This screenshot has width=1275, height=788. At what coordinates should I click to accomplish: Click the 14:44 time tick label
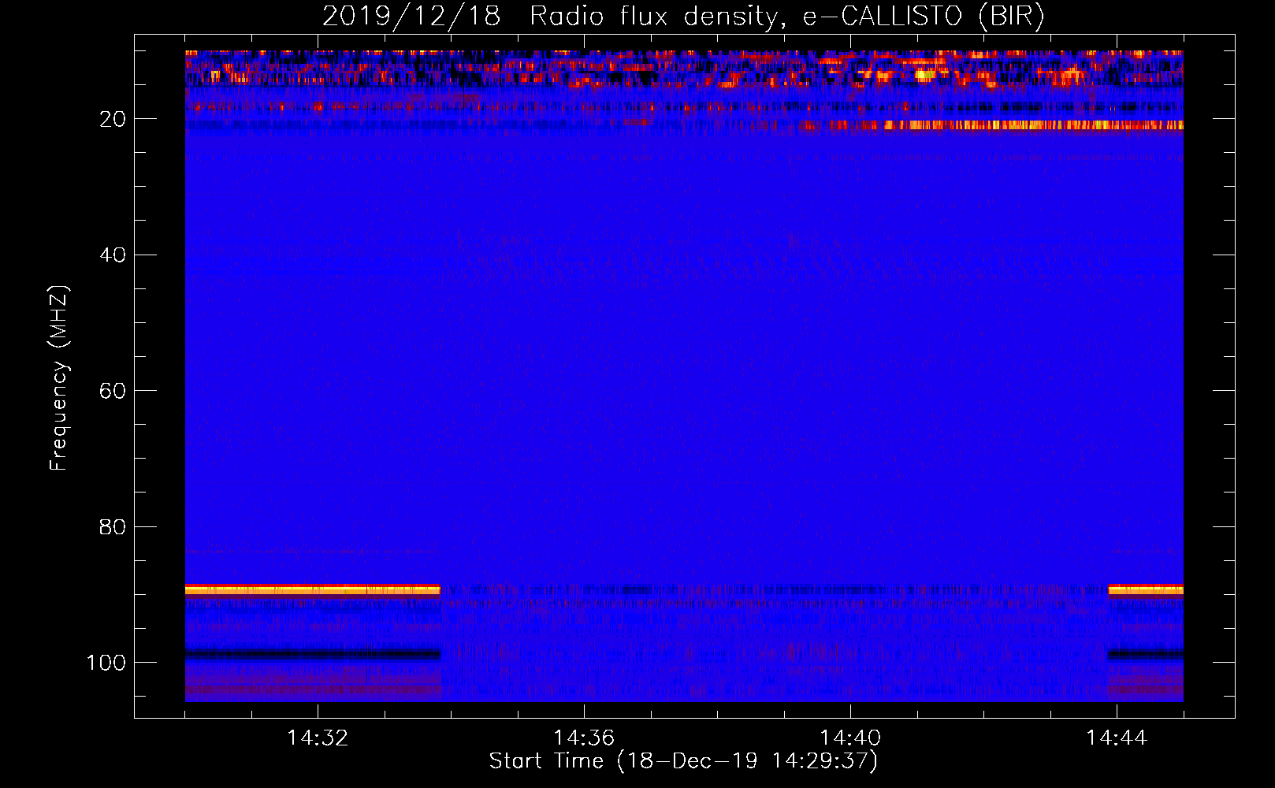click(x=1117, y=738)
